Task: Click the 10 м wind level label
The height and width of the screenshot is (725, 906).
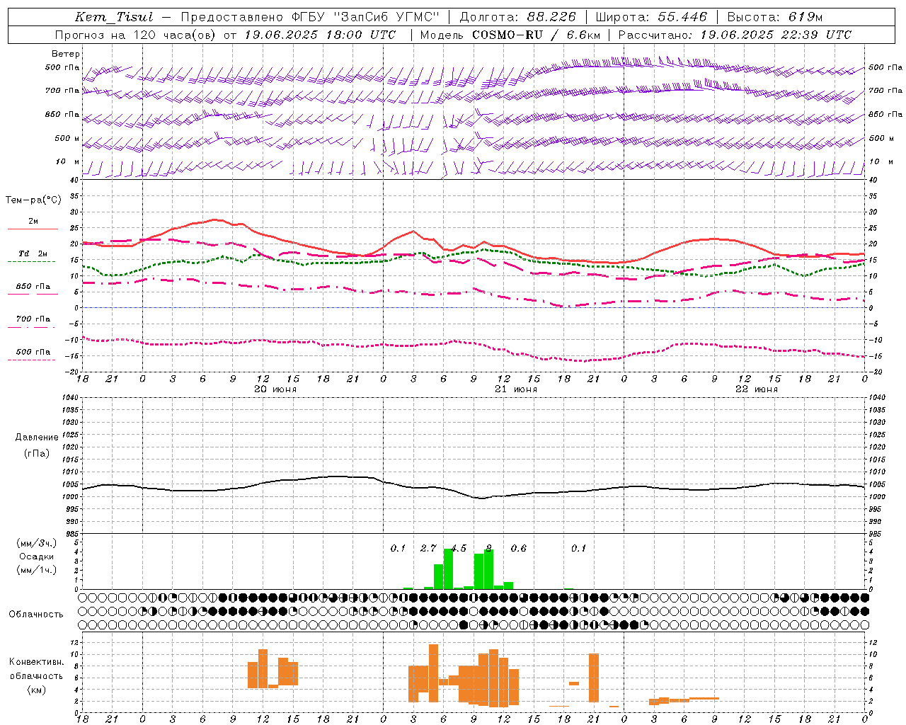Action: [68, 161]
